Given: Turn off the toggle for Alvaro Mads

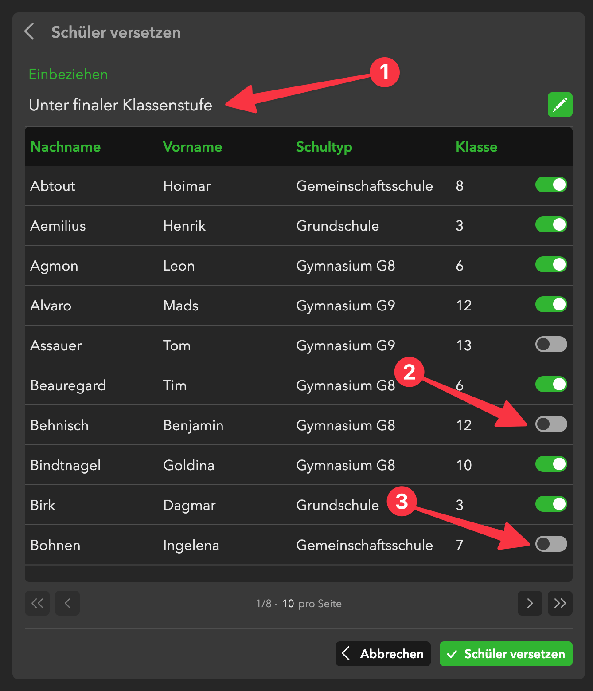Looking at the screenshot, I should (551, 305).
